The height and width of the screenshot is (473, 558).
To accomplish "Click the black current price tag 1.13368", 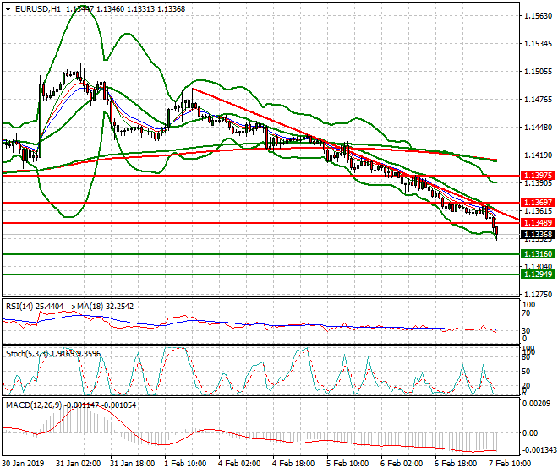I will [538, 235].
